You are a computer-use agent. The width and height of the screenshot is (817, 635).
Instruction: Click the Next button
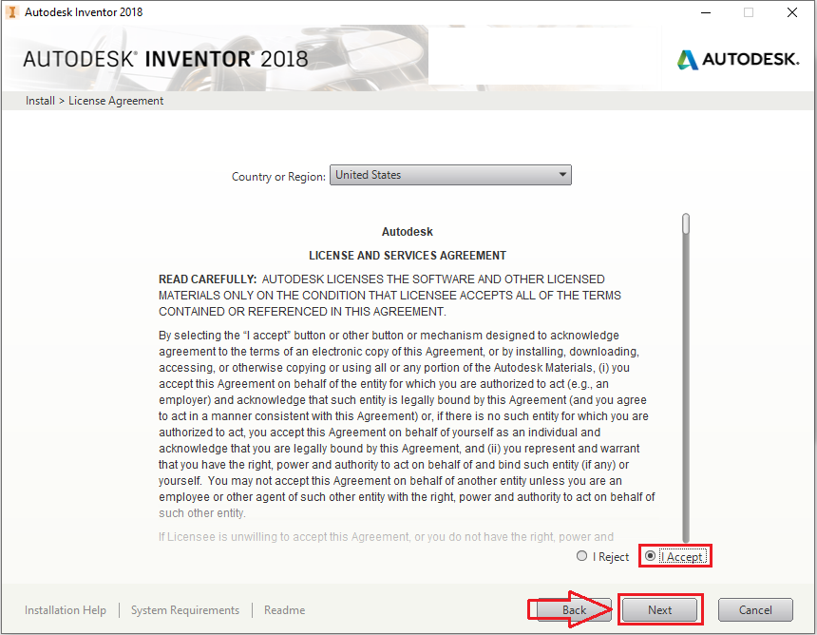point(660,610)
